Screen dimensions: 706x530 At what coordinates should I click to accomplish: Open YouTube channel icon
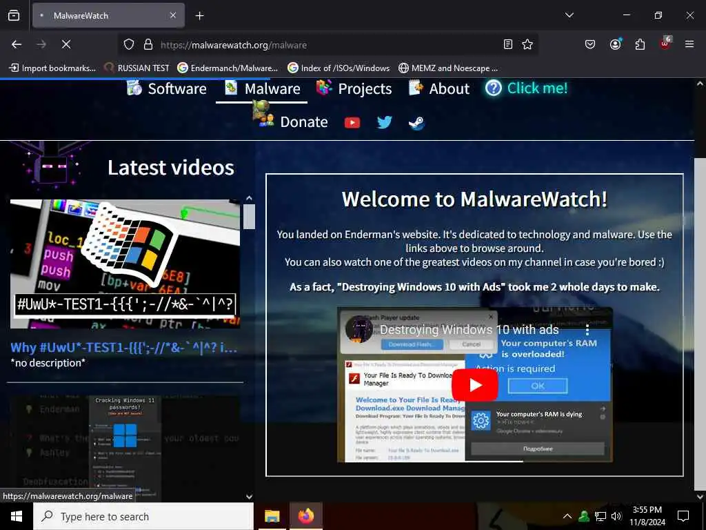pos(352,123)
